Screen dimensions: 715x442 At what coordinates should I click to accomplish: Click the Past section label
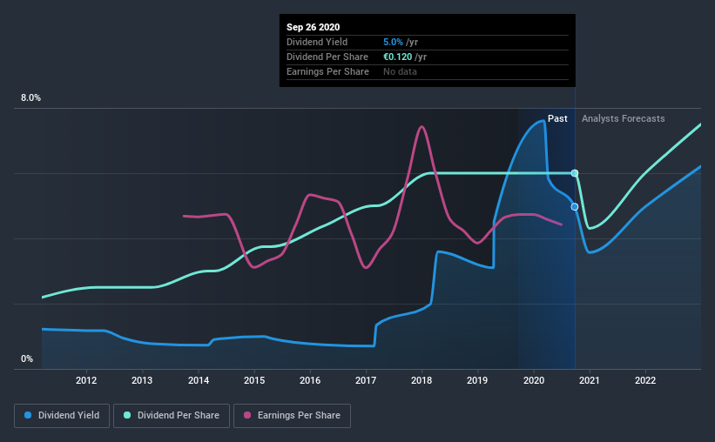[557, 118]
